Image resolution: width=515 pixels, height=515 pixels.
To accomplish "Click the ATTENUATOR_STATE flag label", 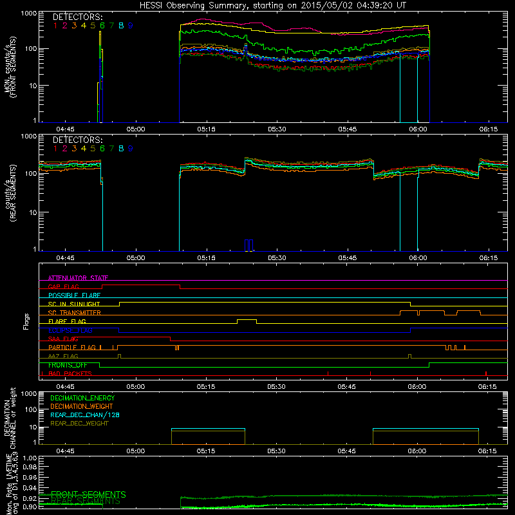I will coord(78,278).
